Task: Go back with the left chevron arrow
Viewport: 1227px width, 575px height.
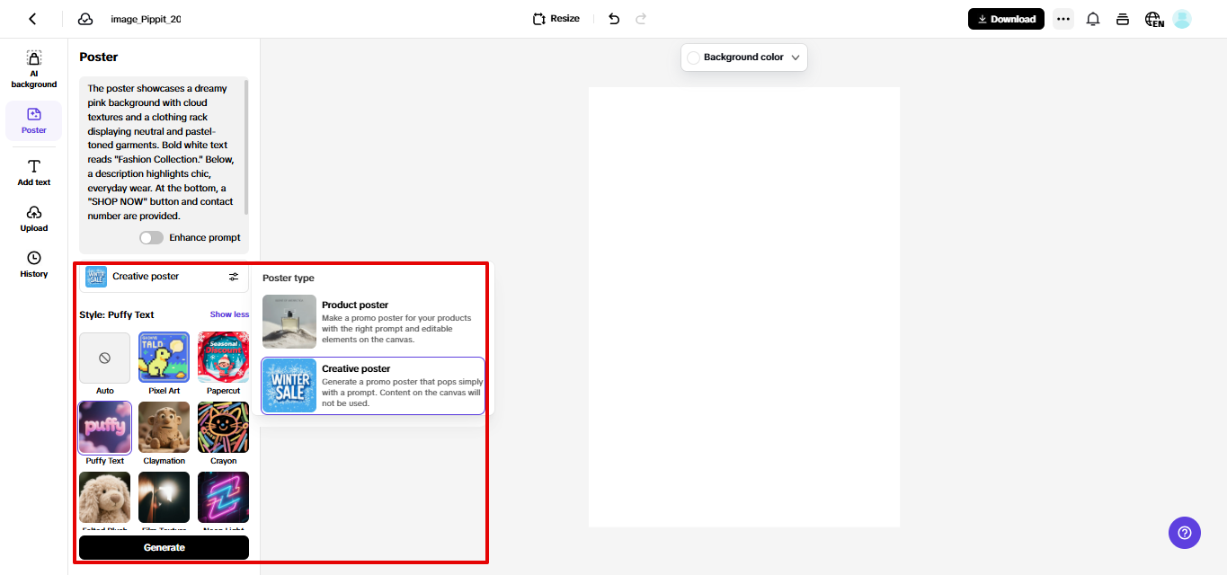Action: point(32,19)
